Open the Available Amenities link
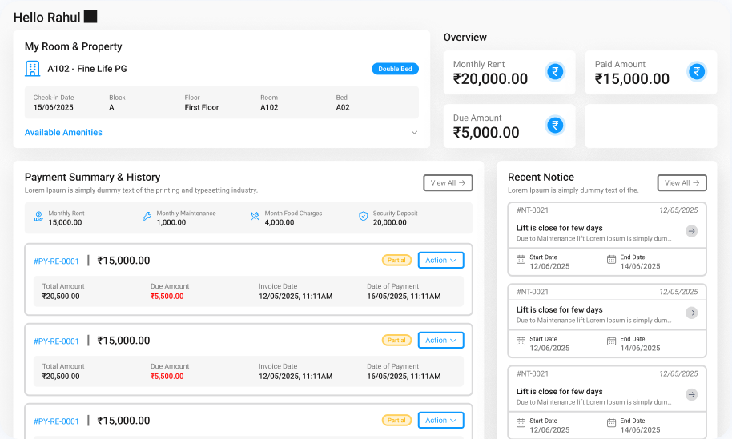This screenshot has height=439, width=732. [x=63, y=133]
